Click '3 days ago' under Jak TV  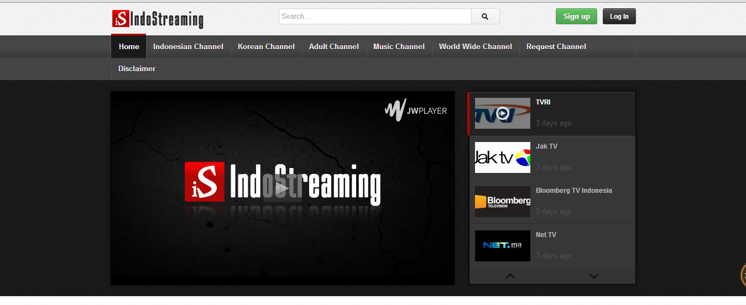[x=554, y=167]
